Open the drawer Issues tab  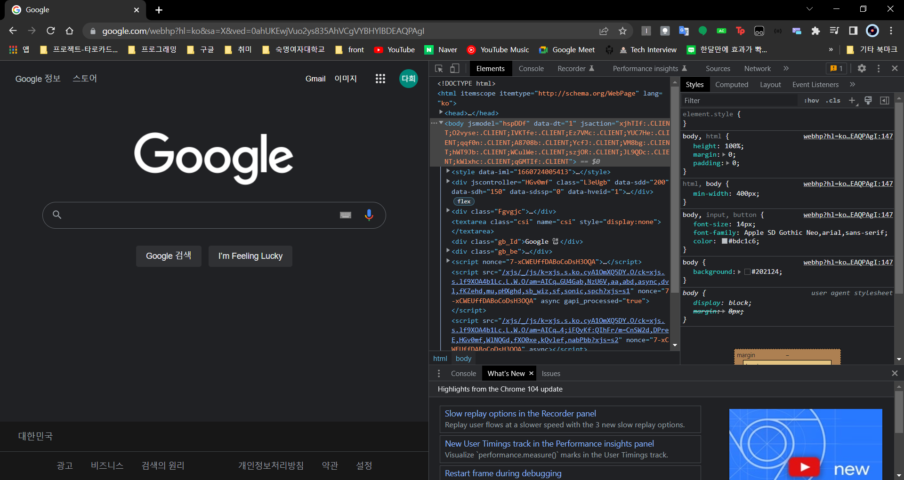pyautogui.click(x=551, y=374)
